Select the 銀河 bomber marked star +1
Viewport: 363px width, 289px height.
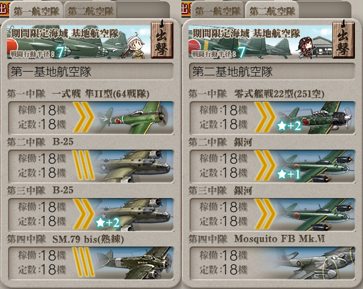pyautogui.click(x=315, y=166)
